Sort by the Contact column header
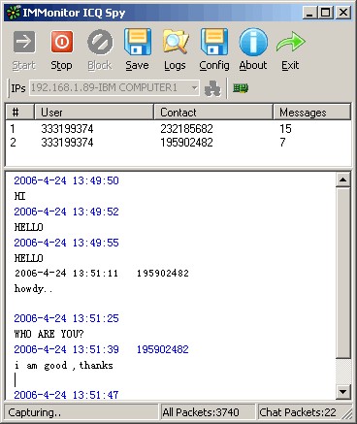The image size is (357, 424). coord(213,113)
